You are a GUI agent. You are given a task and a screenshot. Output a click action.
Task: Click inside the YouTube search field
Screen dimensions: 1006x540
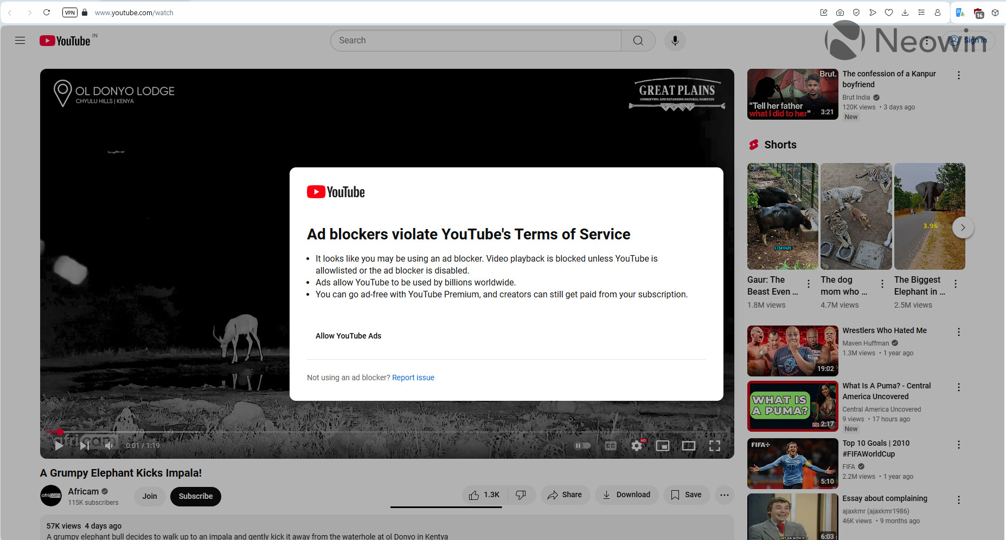(x=476, y=40)
